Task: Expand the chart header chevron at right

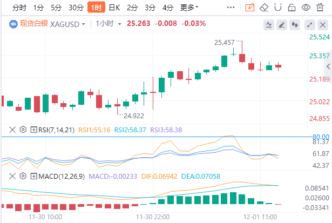Action: (x=323, y=25)
